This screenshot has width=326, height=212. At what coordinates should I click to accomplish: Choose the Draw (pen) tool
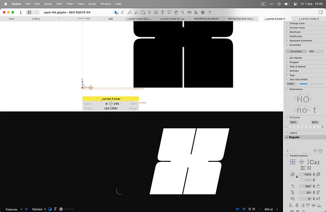tap(123, 12)
